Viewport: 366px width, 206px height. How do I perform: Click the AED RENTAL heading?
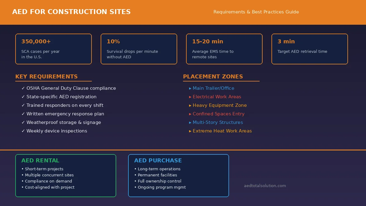click(40, 161)
